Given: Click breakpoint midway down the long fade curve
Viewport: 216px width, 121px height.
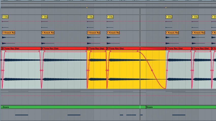Looking at the screenshot, I should (152, 70).
